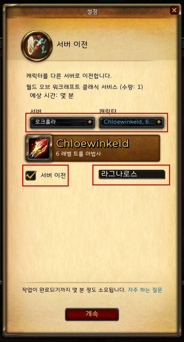Click the 6 레벨 트롤 마법사 subtitle

click(x=78, y=154)
